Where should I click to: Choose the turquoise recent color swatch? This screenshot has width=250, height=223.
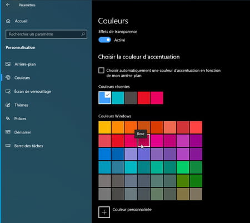tap(118, 98)
